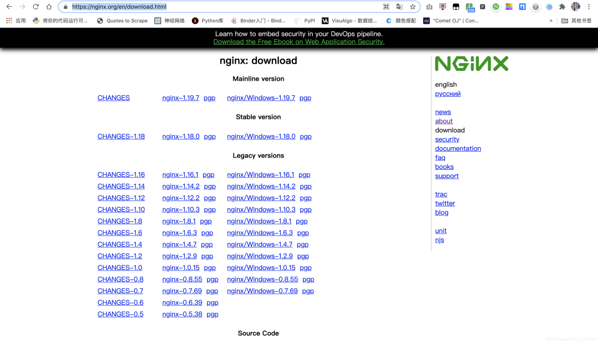
Task: Open the security sidebar link
Action: click(x=447, y=139)
